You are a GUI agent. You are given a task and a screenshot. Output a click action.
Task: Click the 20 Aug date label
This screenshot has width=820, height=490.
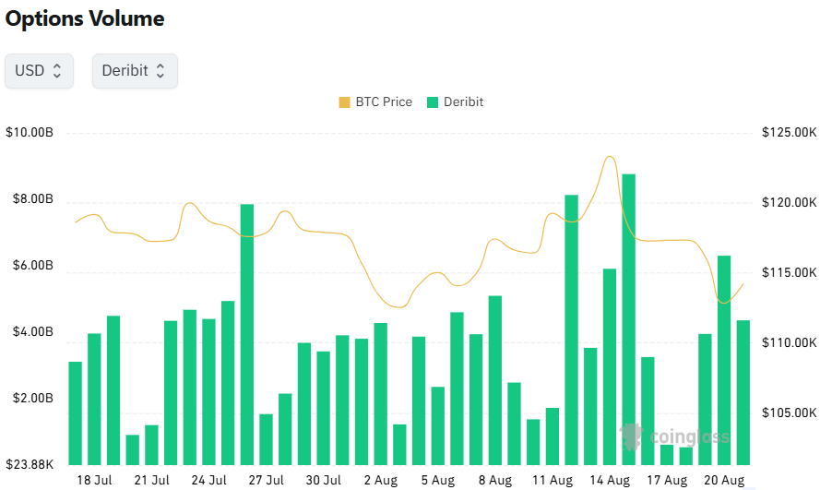(x=724, y=480)
